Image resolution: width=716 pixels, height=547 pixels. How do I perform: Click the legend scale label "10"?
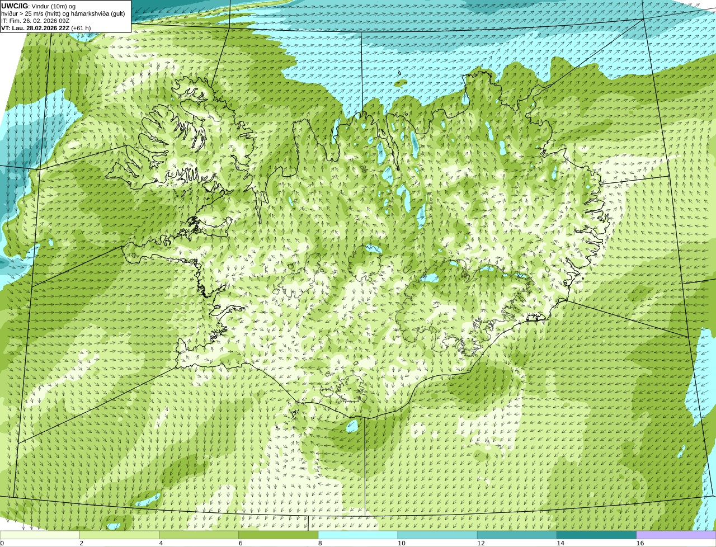401,543
